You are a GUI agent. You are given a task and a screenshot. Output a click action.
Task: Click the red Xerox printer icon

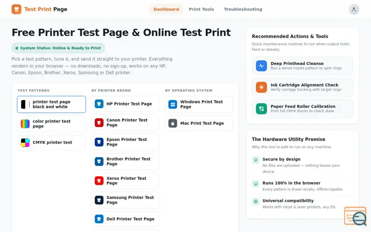pos(99,180)
